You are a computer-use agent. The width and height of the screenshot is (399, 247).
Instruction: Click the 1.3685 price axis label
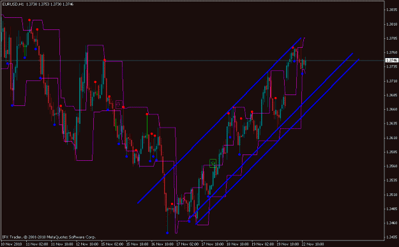pos(391,95)
